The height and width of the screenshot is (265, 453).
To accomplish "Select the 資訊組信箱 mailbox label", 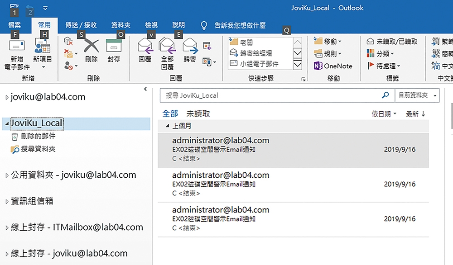I will tap(32, 201).
